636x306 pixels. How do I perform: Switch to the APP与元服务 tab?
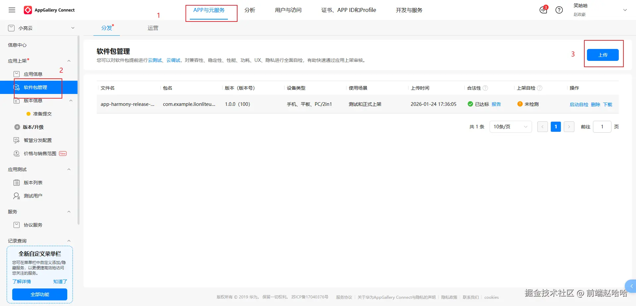tap(209, 10)
